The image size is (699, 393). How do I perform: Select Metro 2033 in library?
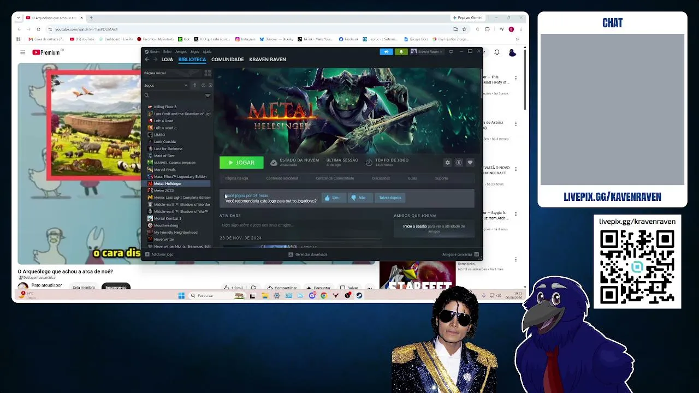164,190
